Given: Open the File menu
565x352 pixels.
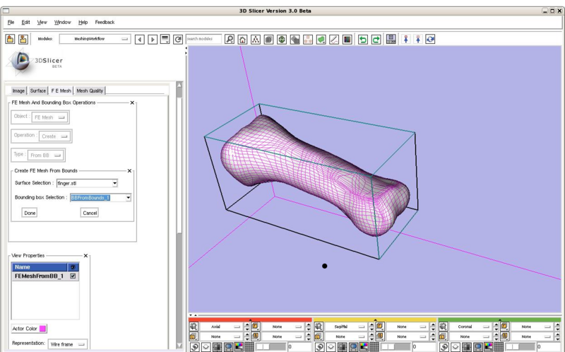Looking at the screenshot, I should tap(11, 22).
